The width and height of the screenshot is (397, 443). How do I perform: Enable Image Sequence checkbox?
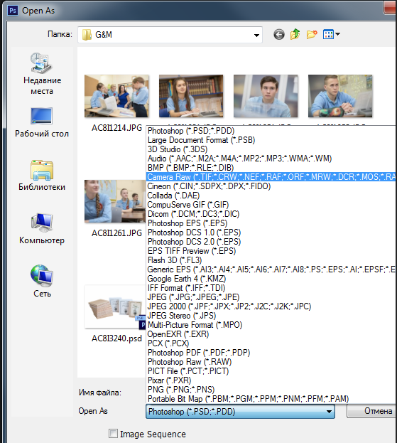pos(113,433)
